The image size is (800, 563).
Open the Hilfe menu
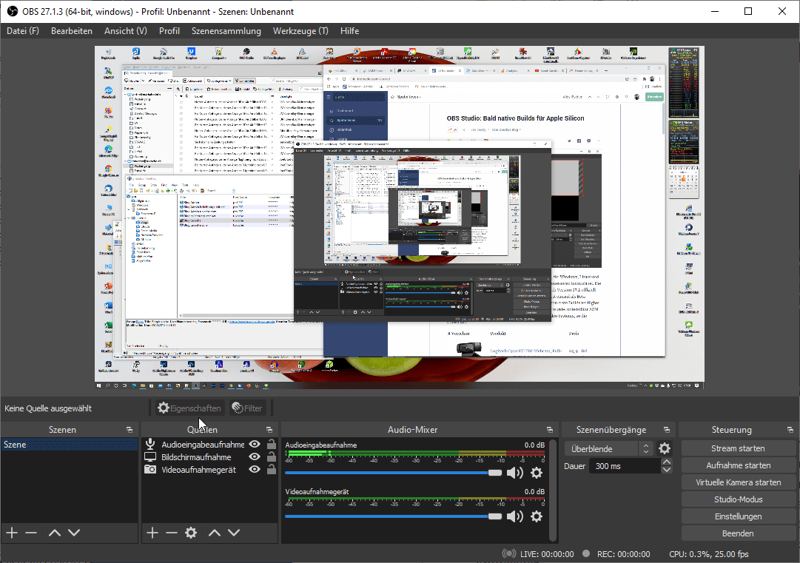(349, 31)
